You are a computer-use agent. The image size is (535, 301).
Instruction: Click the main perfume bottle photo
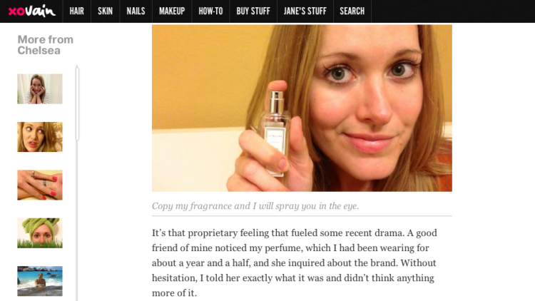pyautogui.click(x=302, y=108)
